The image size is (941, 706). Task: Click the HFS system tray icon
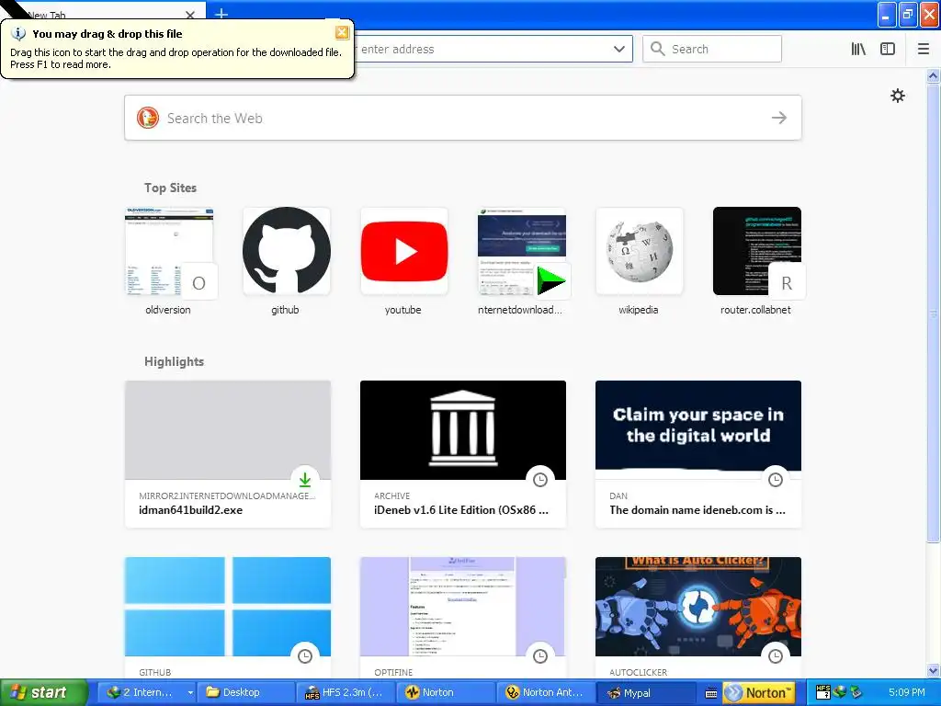823,692
